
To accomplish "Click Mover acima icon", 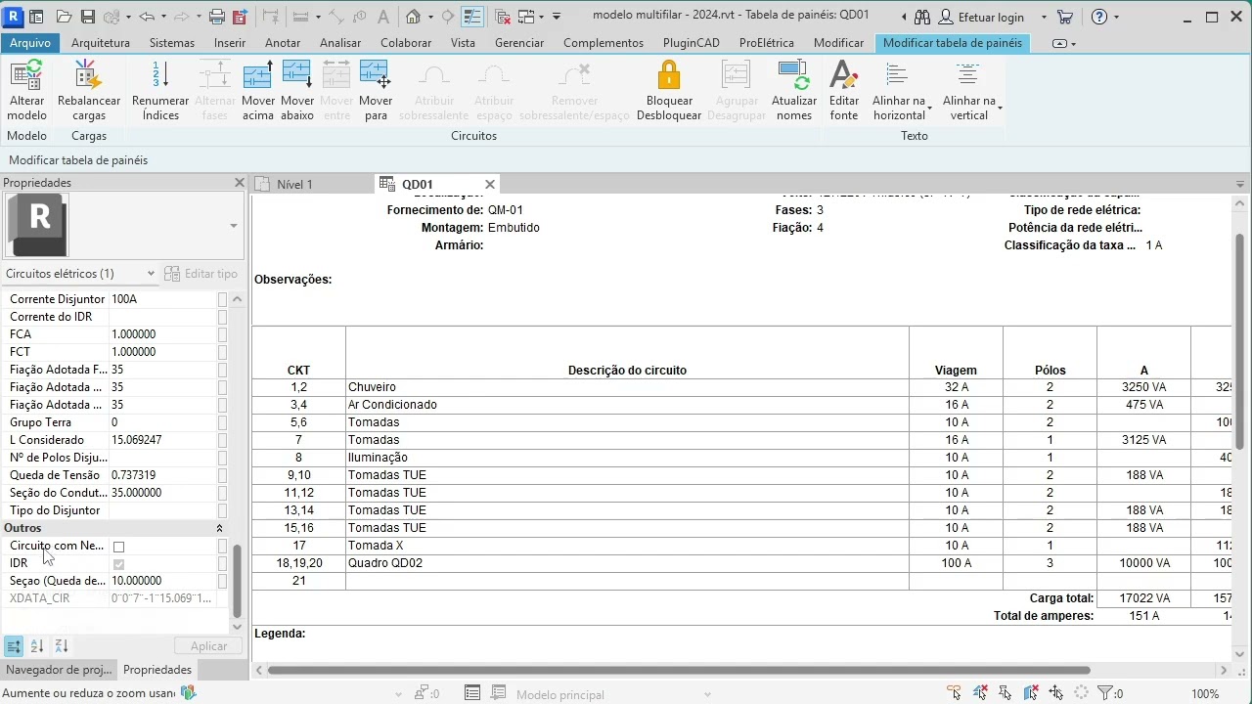I will [x=258, y=75].
